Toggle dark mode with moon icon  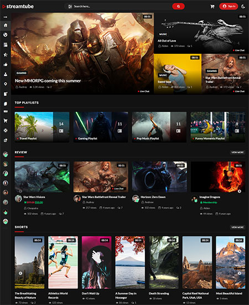point(243,7)
